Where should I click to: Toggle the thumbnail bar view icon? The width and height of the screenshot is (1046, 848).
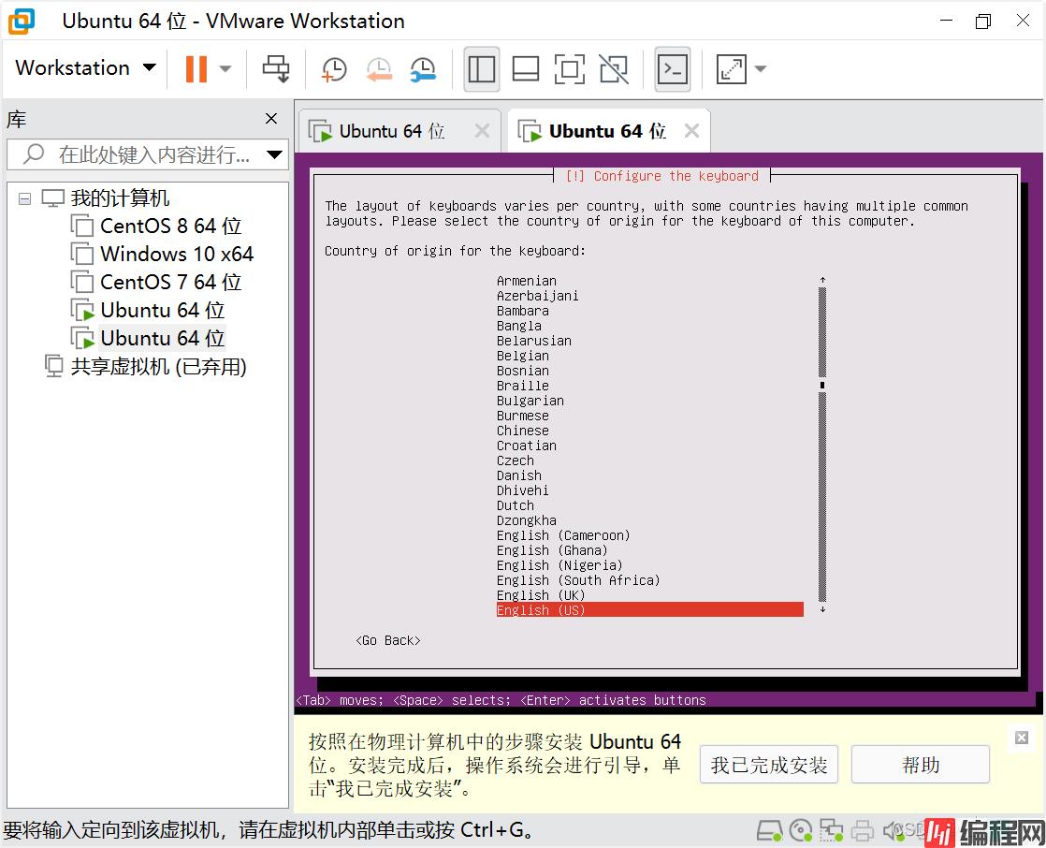[x=526, y=68]
